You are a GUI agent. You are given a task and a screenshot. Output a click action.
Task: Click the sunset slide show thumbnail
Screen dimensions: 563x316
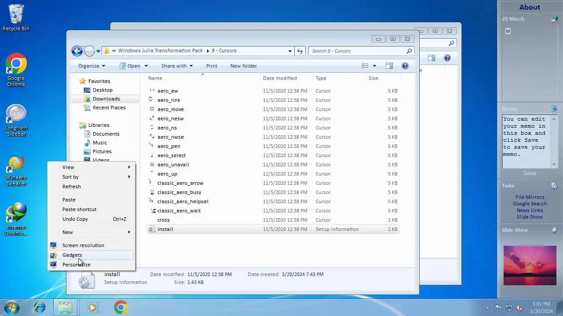click(x=530, y=266)
